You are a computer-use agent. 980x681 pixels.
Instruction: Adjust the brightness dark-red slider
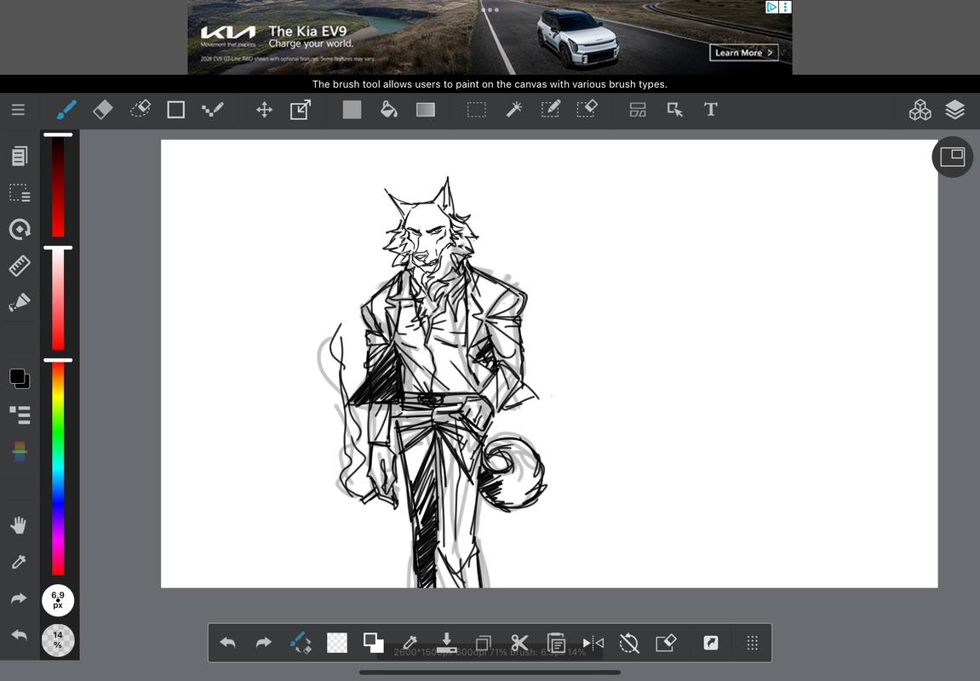click(58, 186)
